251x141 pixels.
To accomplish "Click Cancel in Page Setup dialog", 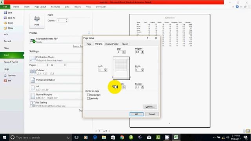I will click(152, 114).
